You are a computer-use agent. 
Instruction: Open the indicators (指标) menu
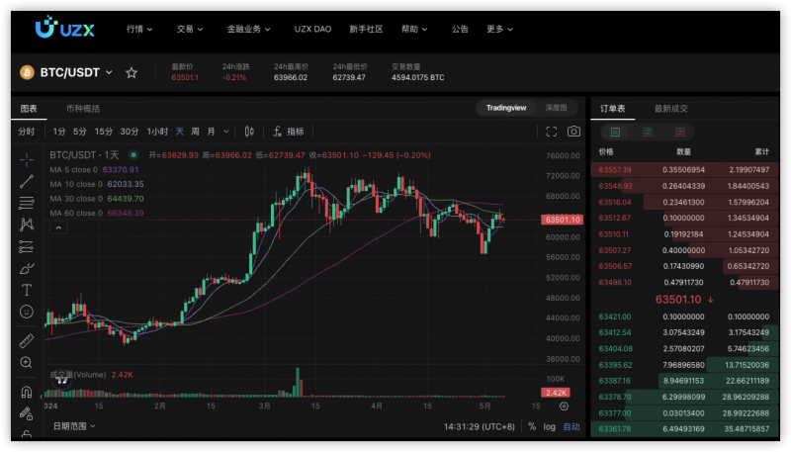click(x=288, y=132)
